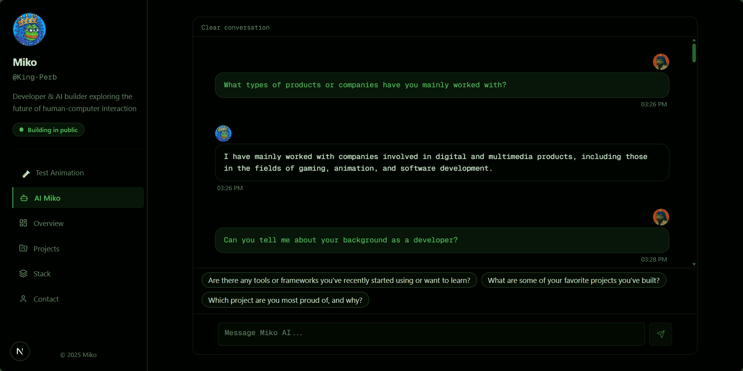Click the layers icon beside Stack
743x371 pixels.
click(23, 274)
